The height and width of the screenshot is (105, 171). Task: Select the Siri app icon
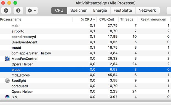[7, 97]
